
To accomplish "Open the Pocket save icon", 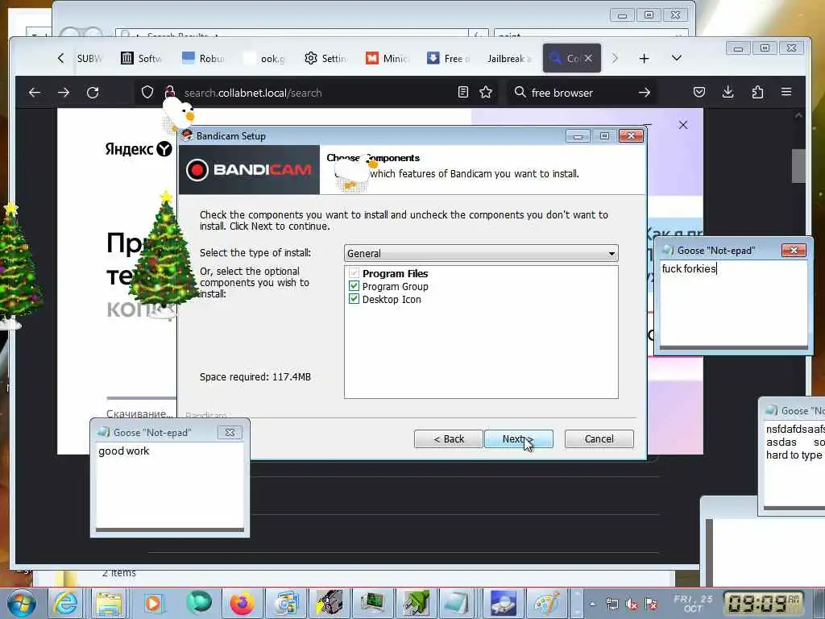I will (x=699, y=93).
